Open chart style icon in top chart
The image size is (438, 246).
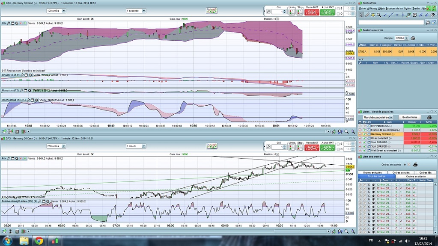point(212,11)
